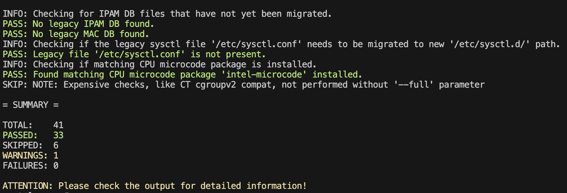The image size is (567, 193).
Task: Click the '--full' parameter text
Action: [x=413, y=85]
